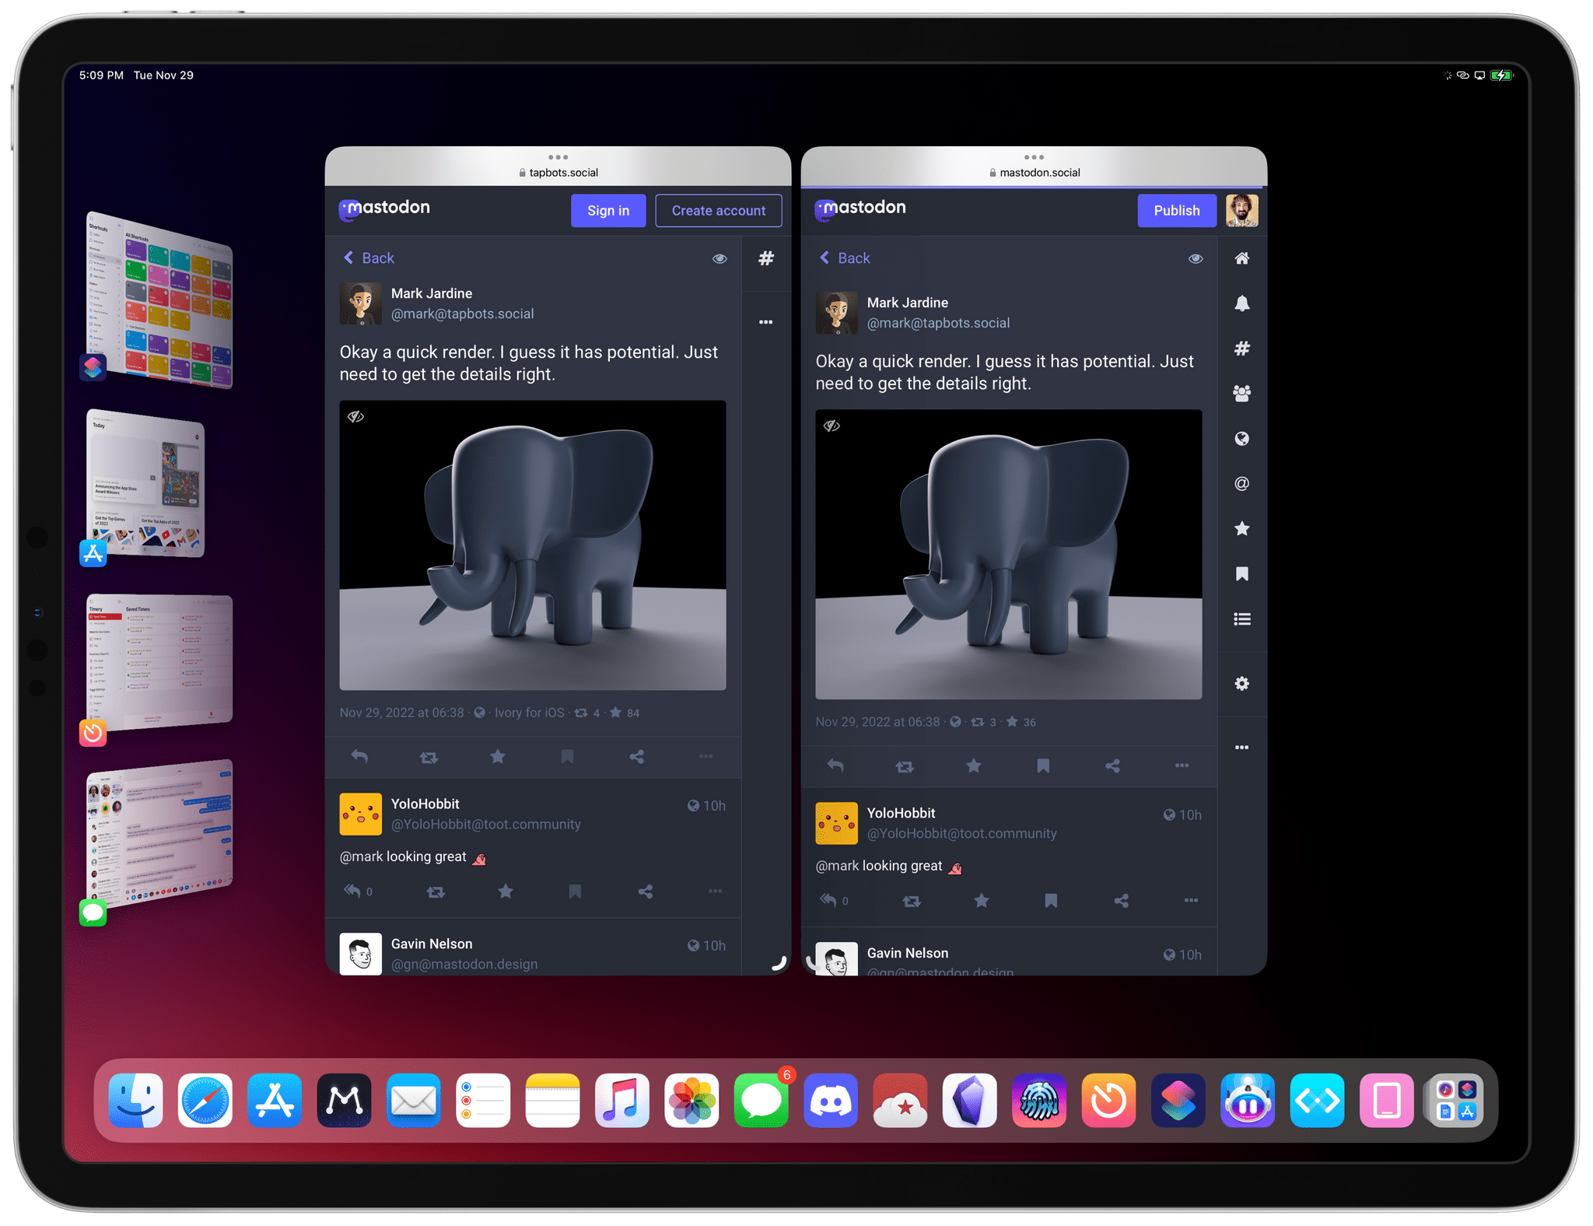The image size is (1593, 1226).
Task: Open Lists icon in mastodon.social sidebar
Action: [x=1241, y=619]
